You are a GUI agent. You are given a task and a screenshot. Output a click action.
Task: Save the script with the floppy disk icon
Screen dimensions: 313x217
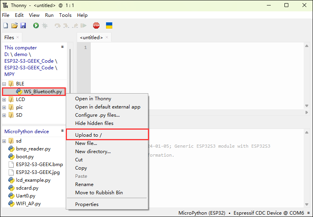pyautogui.click(x=23, y=25)
